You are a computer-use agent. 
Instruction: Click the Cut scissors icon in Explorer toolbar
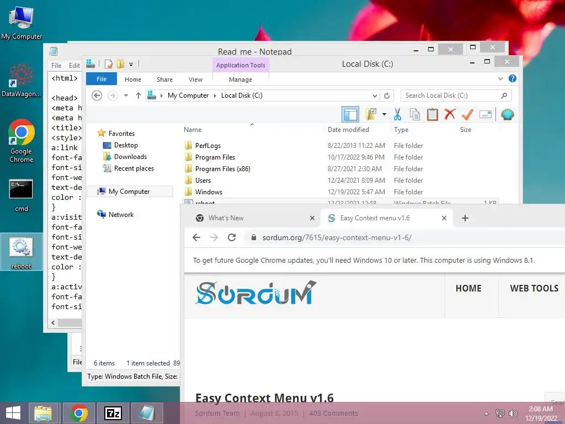click(x=397, y=114)
